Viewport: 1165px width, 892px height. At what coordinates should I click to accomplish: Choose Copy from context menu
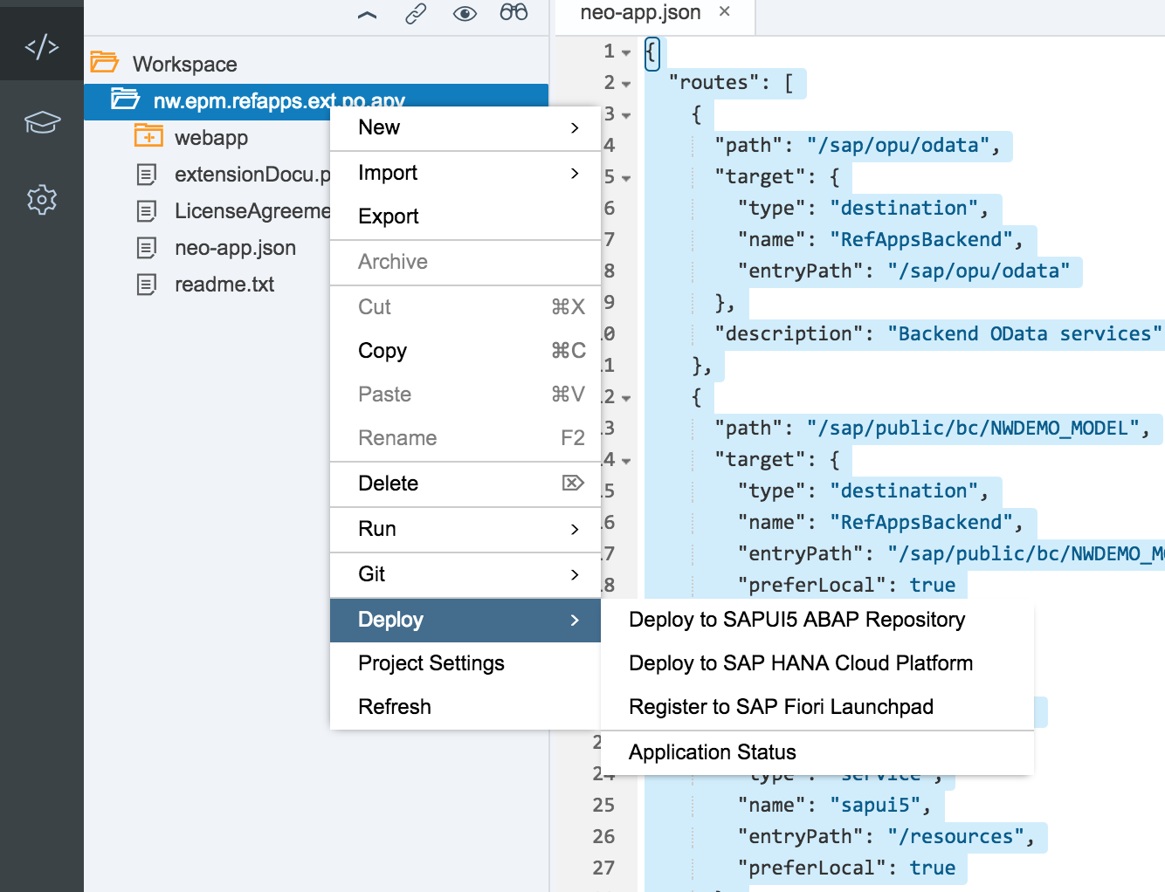tap(465, 351)
